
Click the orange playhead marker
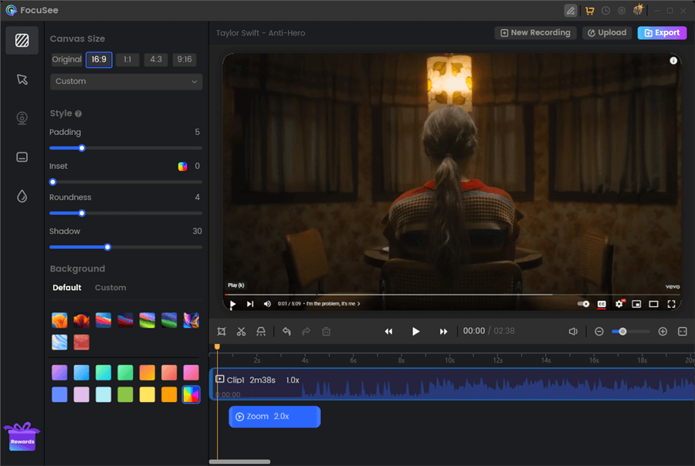217,346
